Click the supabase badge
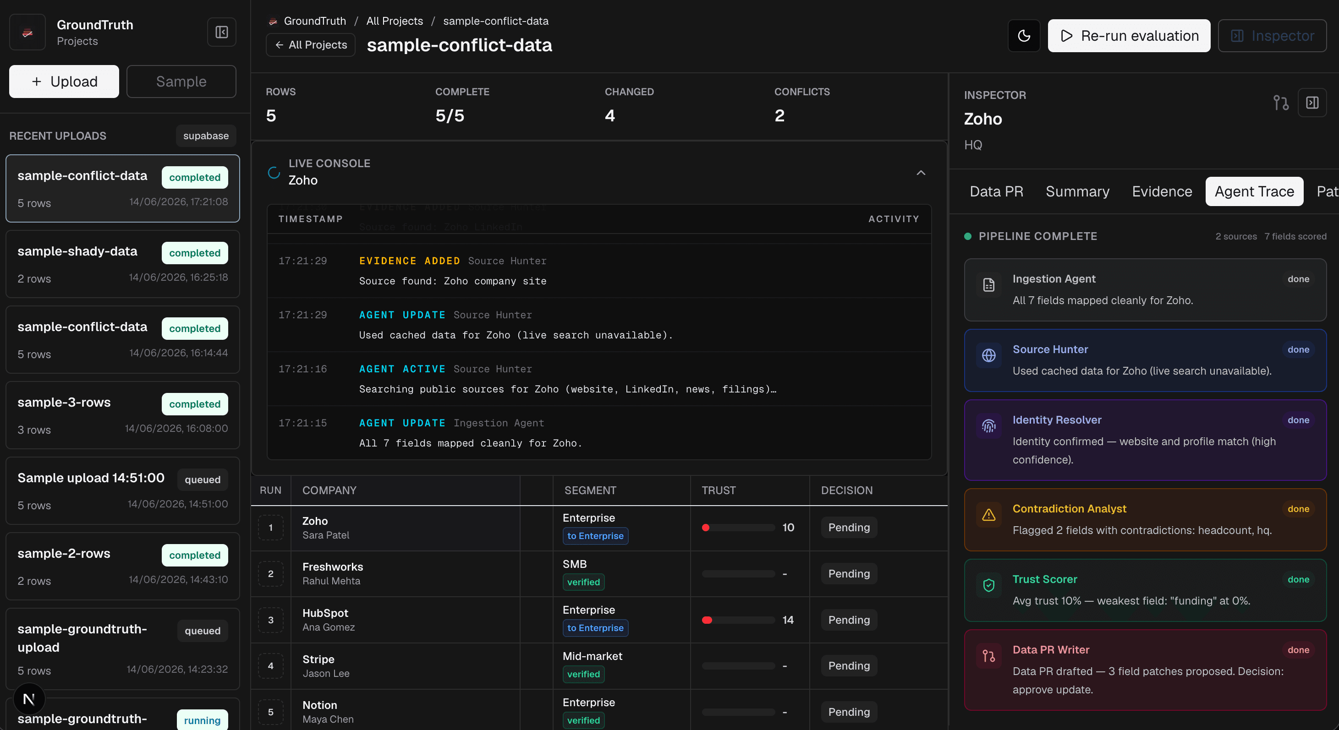The width and height of the screenshot is (1339, 730). 206,136
